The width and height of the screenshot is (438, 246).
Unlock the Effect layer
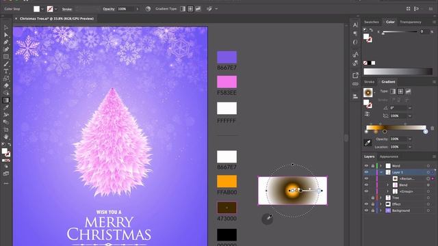click(372, 204)
